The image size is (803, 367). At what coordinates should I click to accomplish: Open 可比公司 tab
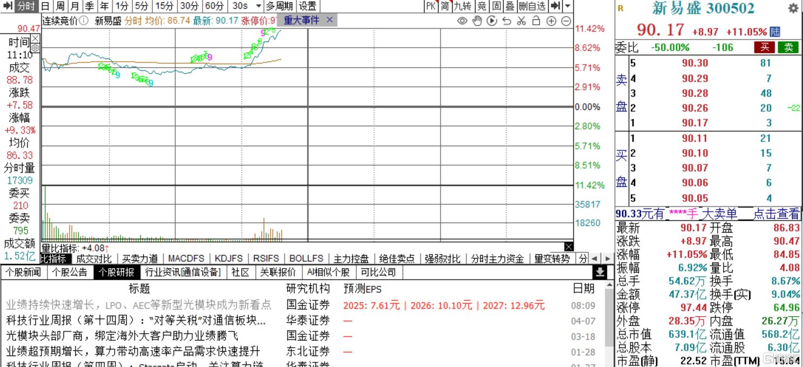coord(378,272)
